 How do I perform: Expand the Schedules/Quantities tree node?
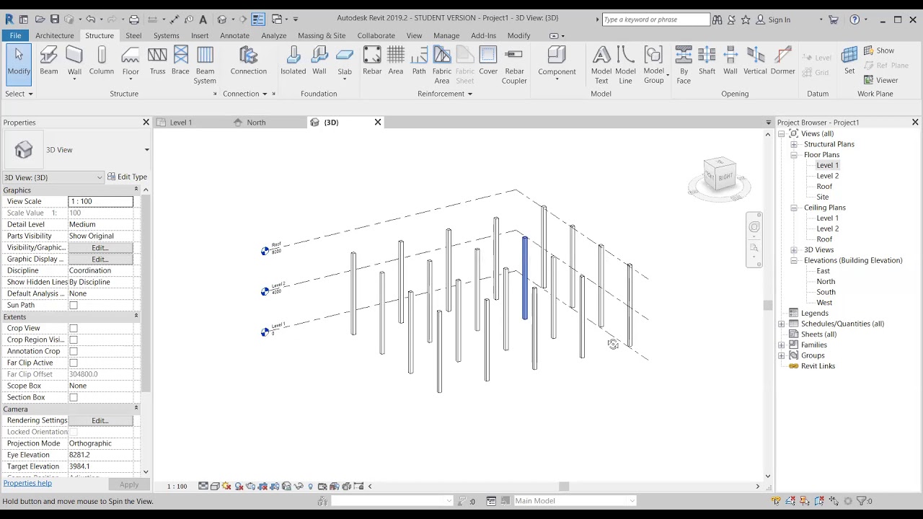click(782, 324)
